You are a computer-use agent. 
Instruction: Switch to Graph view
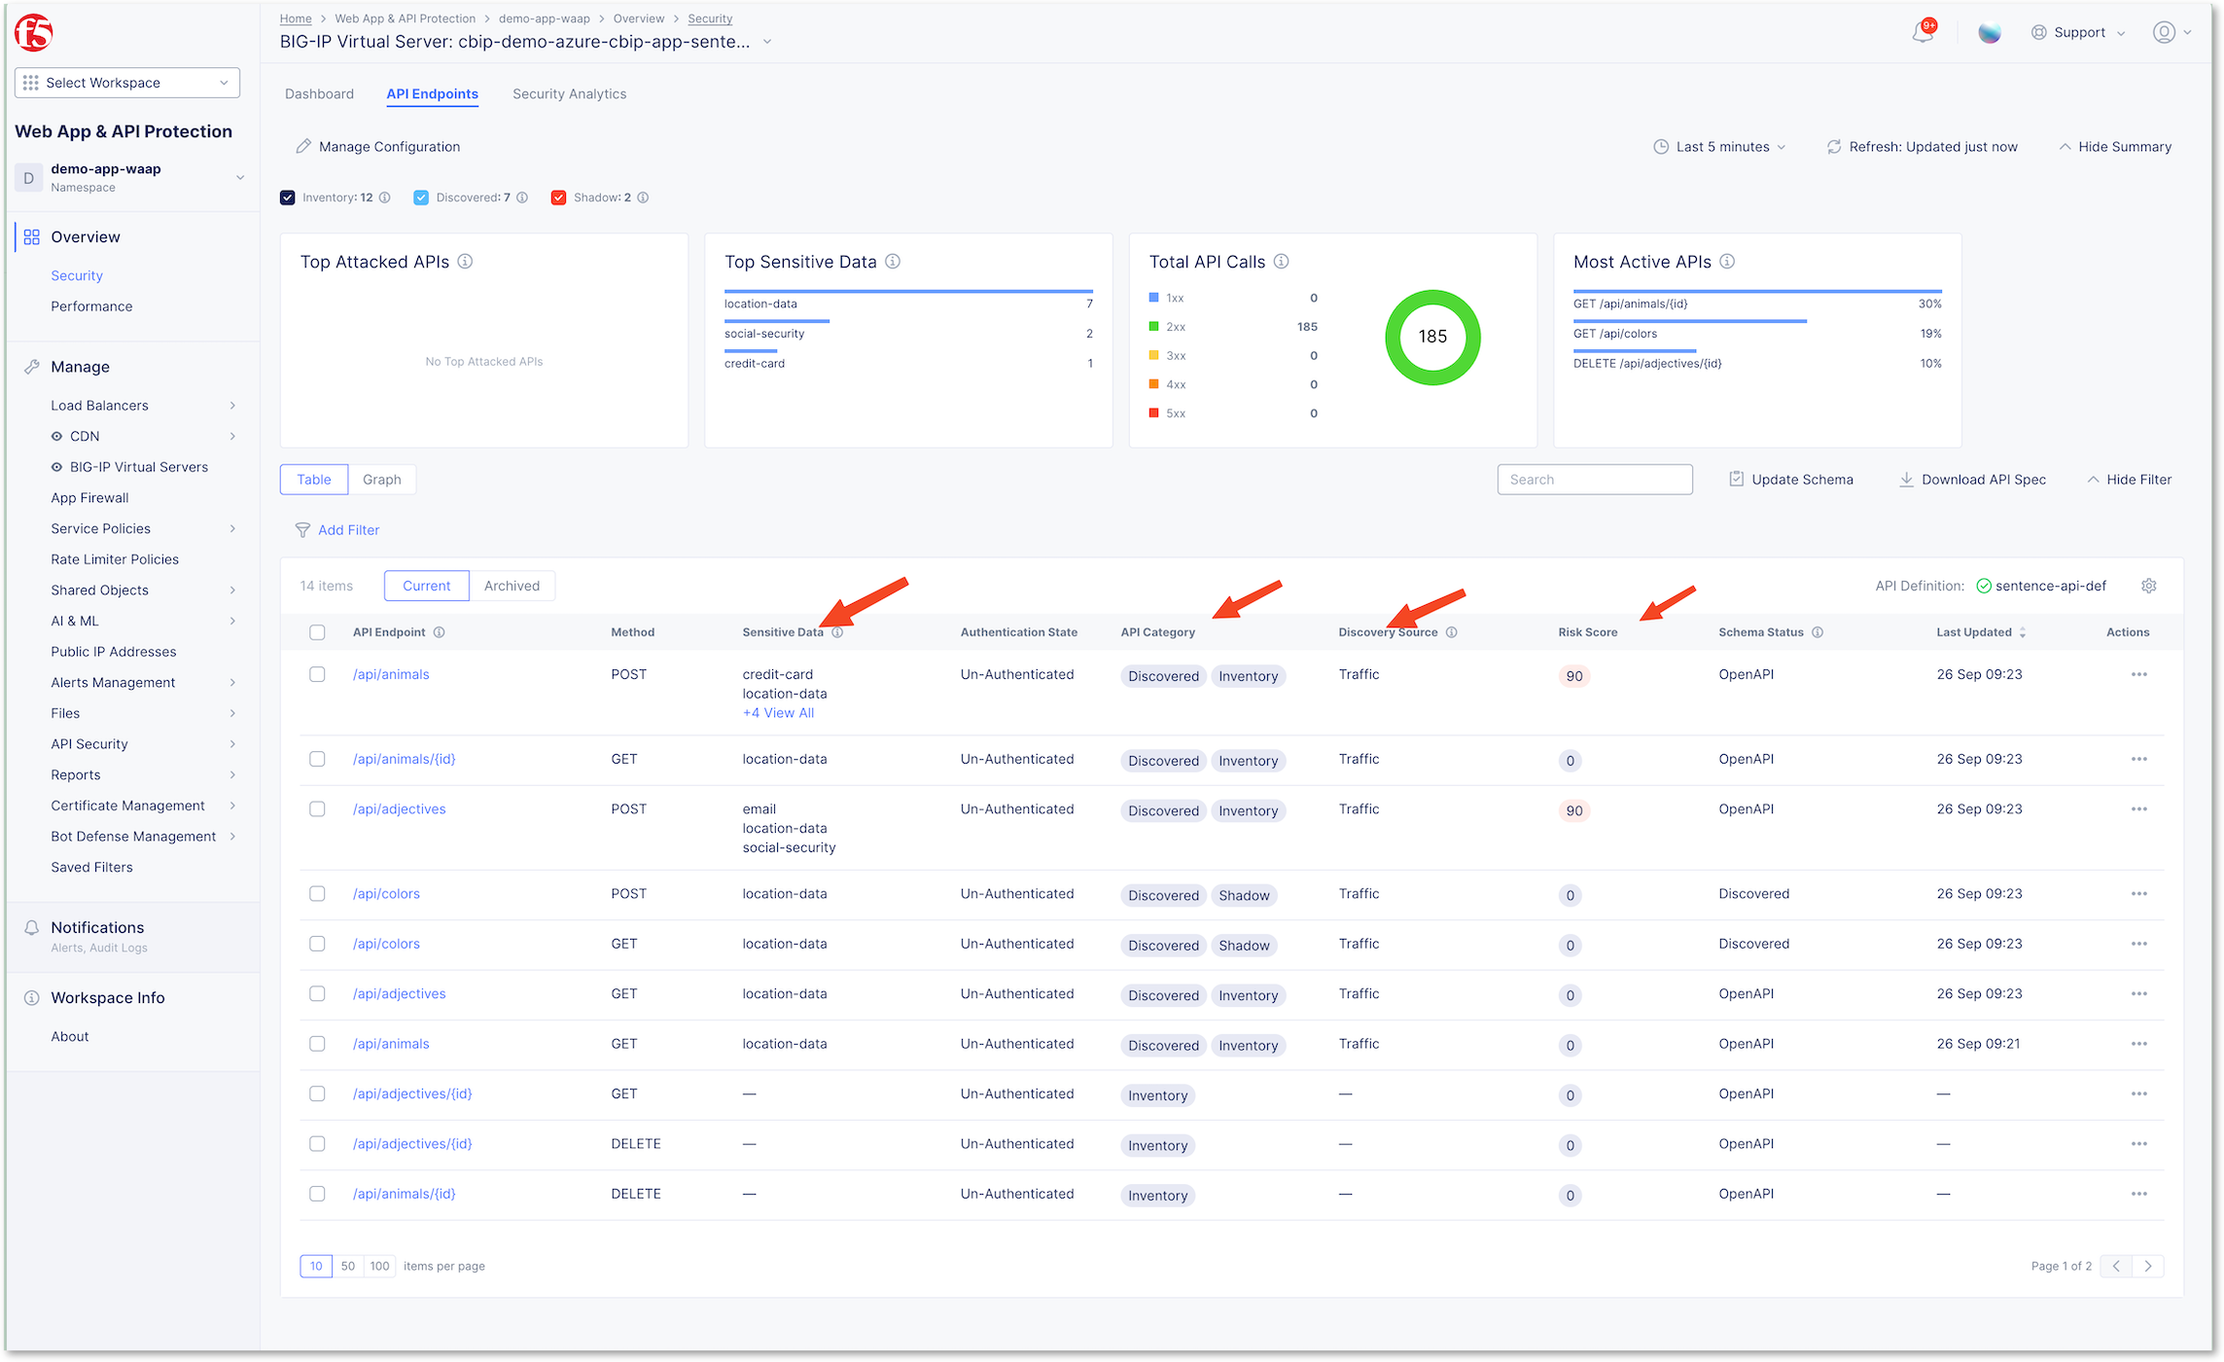[x=382, y=480]
